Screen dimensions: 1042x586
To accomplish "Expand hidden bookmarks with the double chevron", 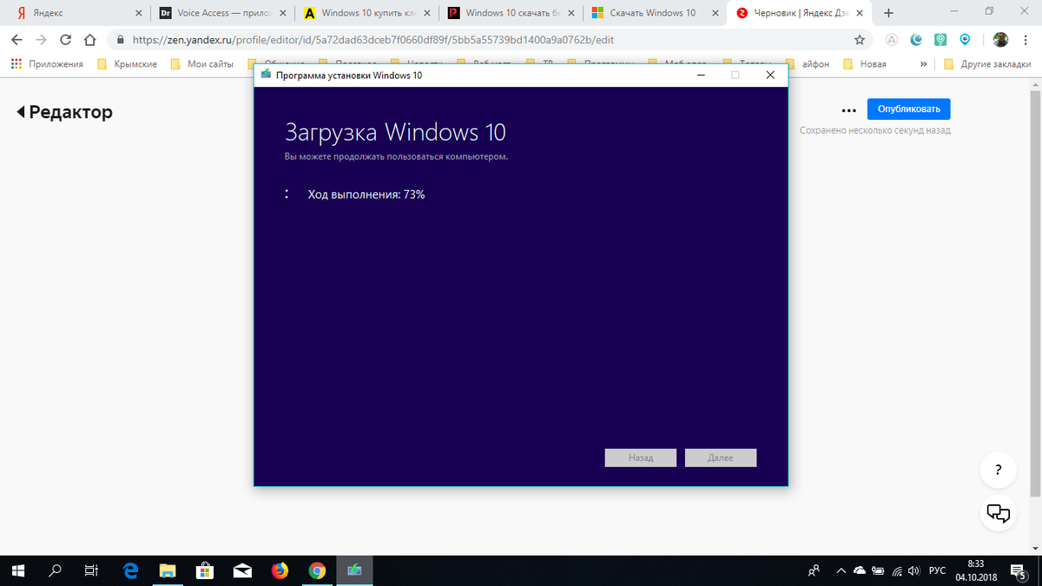I will pyautogui.click(x=924, y=64).
